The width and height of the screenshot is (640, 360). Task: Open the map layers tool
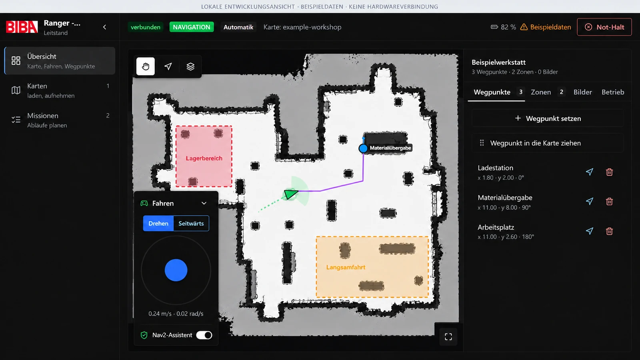pyautogui.click(x=190, y=66)
